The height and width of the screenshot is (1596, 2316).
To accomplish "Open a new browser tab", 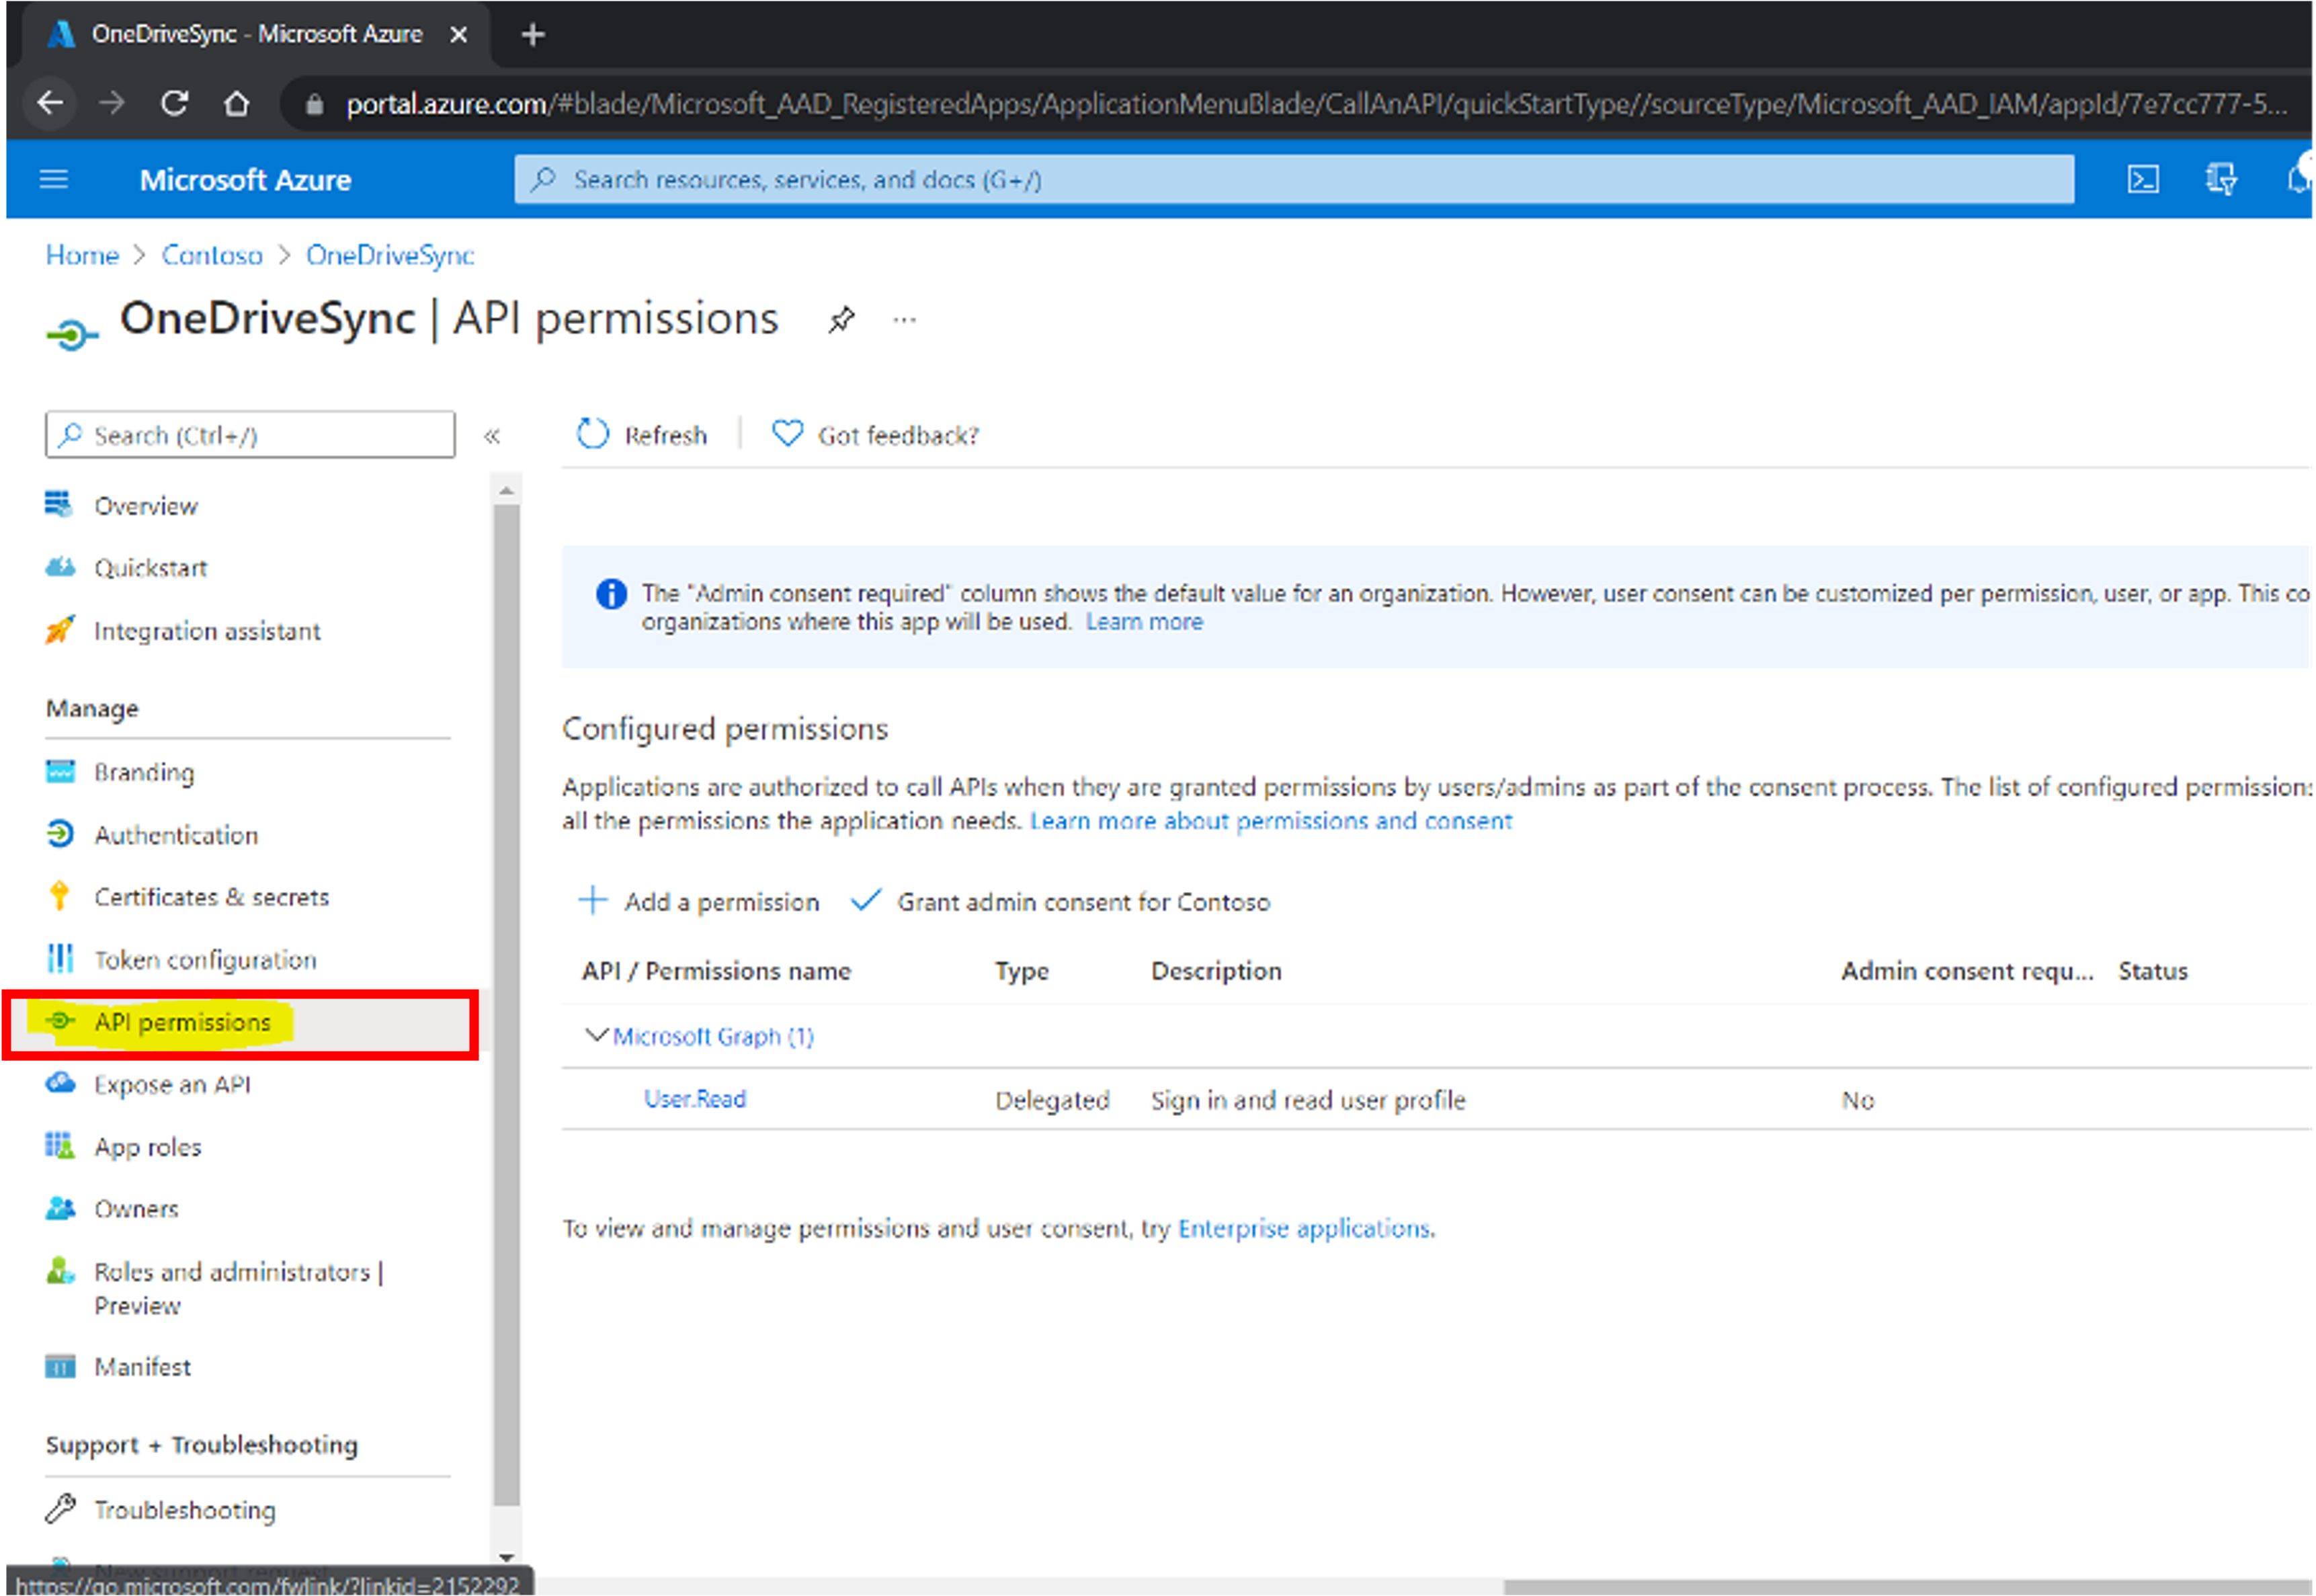I will (533, 35).
